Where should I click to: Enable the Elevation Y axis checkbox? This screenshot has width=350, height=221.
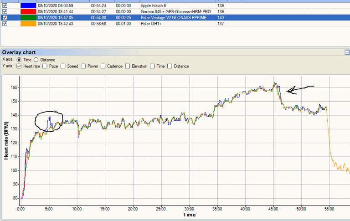click(128, 67)
